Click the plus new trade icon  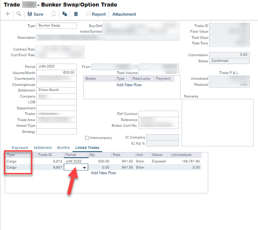(7, 14)
